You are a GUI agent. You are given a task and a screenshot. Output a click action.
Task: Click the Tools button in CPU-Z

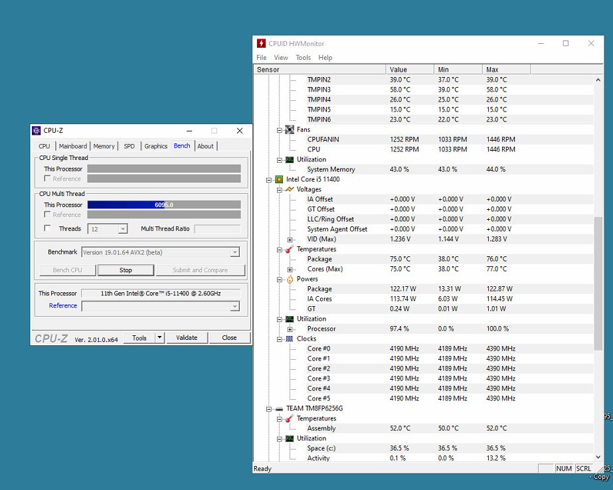point(139,338)
